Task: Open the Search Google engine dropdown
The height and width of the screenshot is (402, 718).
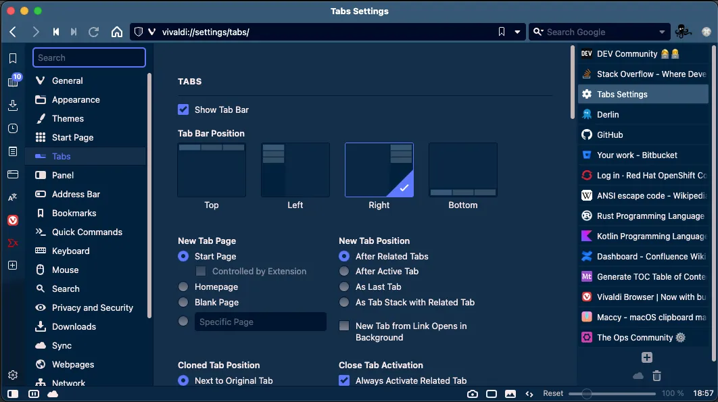Action: 661,32
